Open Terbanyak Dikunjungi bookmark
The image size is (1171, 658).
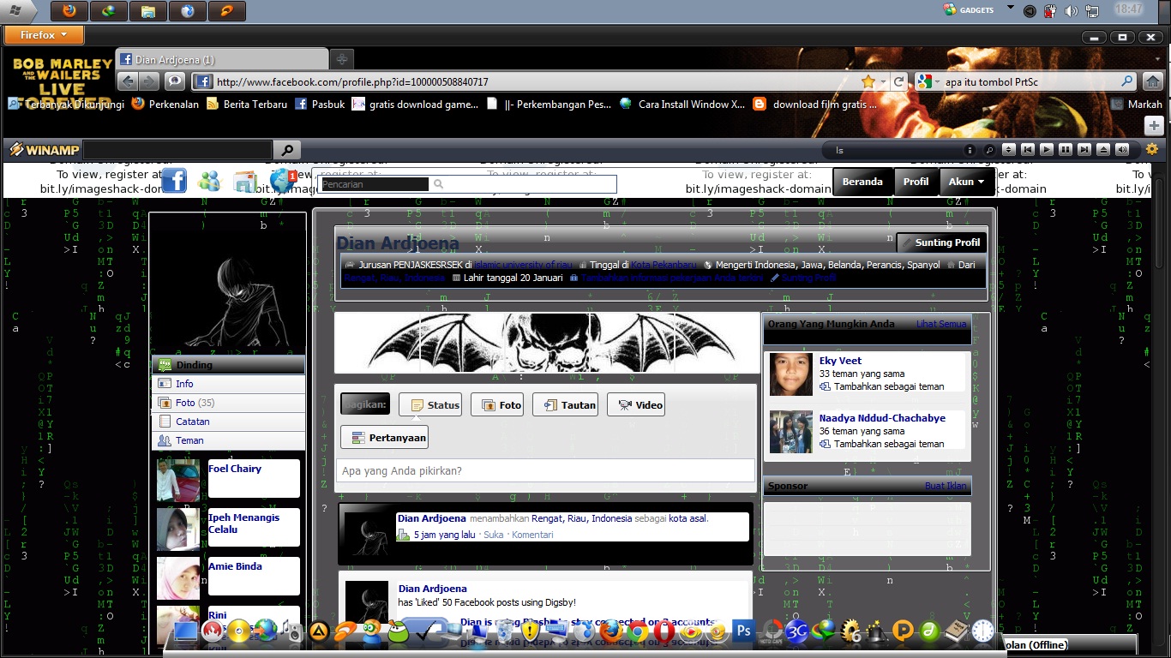tap(67, 105)
